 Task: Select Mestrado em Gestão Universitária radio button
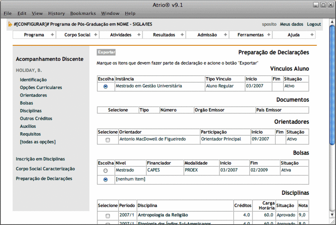pyautogui.click(x=105, y=86)
